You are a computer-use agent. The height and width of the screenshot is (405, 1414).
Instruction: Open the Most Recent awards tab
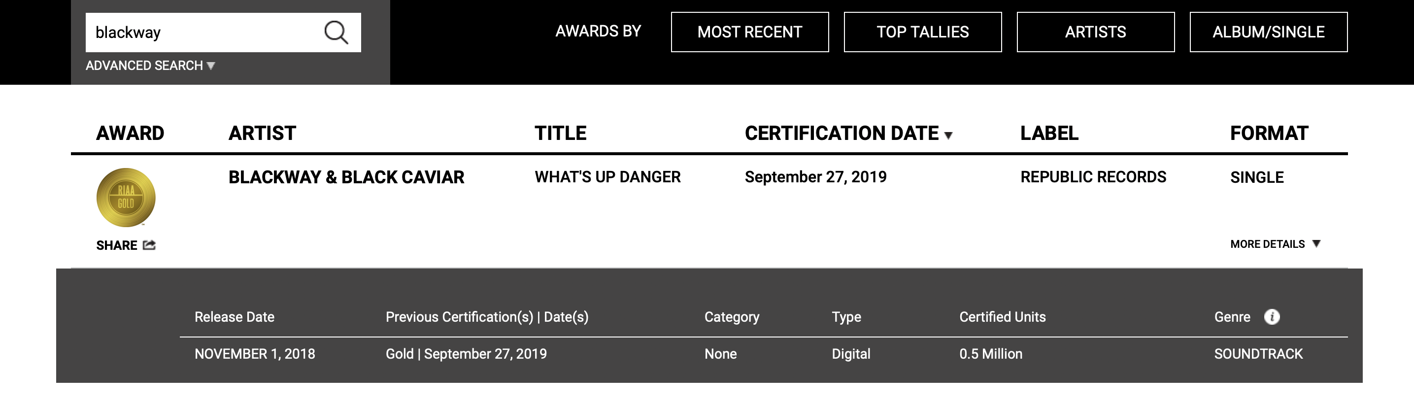pos(750,32)
